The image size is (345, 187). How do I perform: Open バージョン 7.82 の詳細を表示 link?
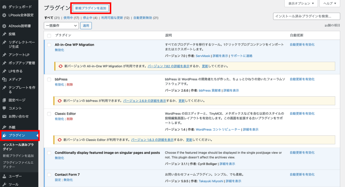(x=168, y=66)
